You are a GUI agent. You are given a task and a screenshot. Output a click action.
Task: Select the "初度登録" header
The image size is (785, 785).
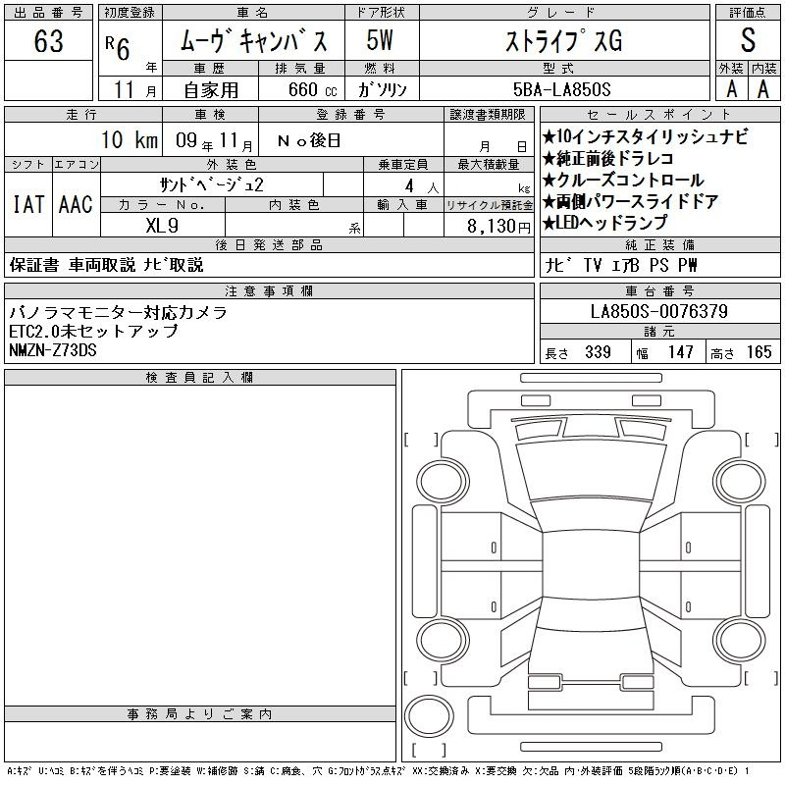pyautogui.click(x=131, y=13)
